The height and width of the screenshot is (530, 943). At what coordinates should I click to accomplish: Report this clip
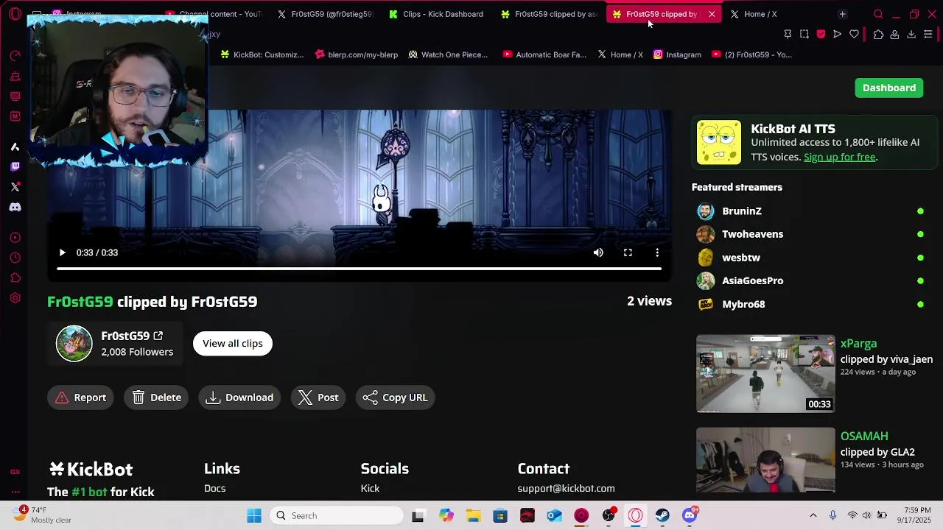point(81,397)
